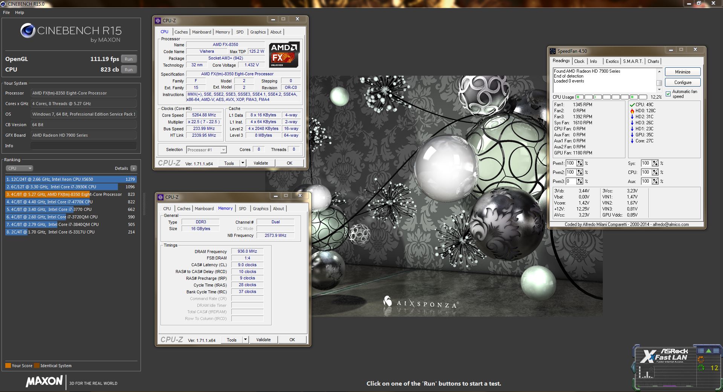Click OK in lower CPU-Z window

[x=292, y=340]
